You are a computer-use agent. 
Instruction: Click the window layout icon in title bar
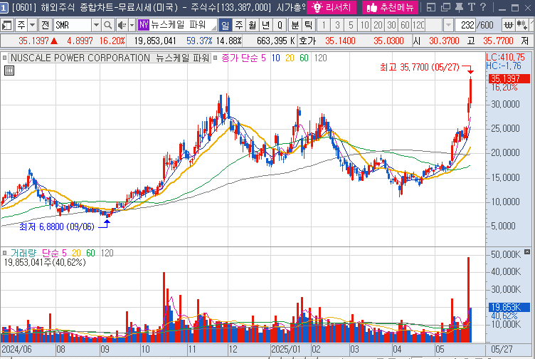[x=430, y=7]
